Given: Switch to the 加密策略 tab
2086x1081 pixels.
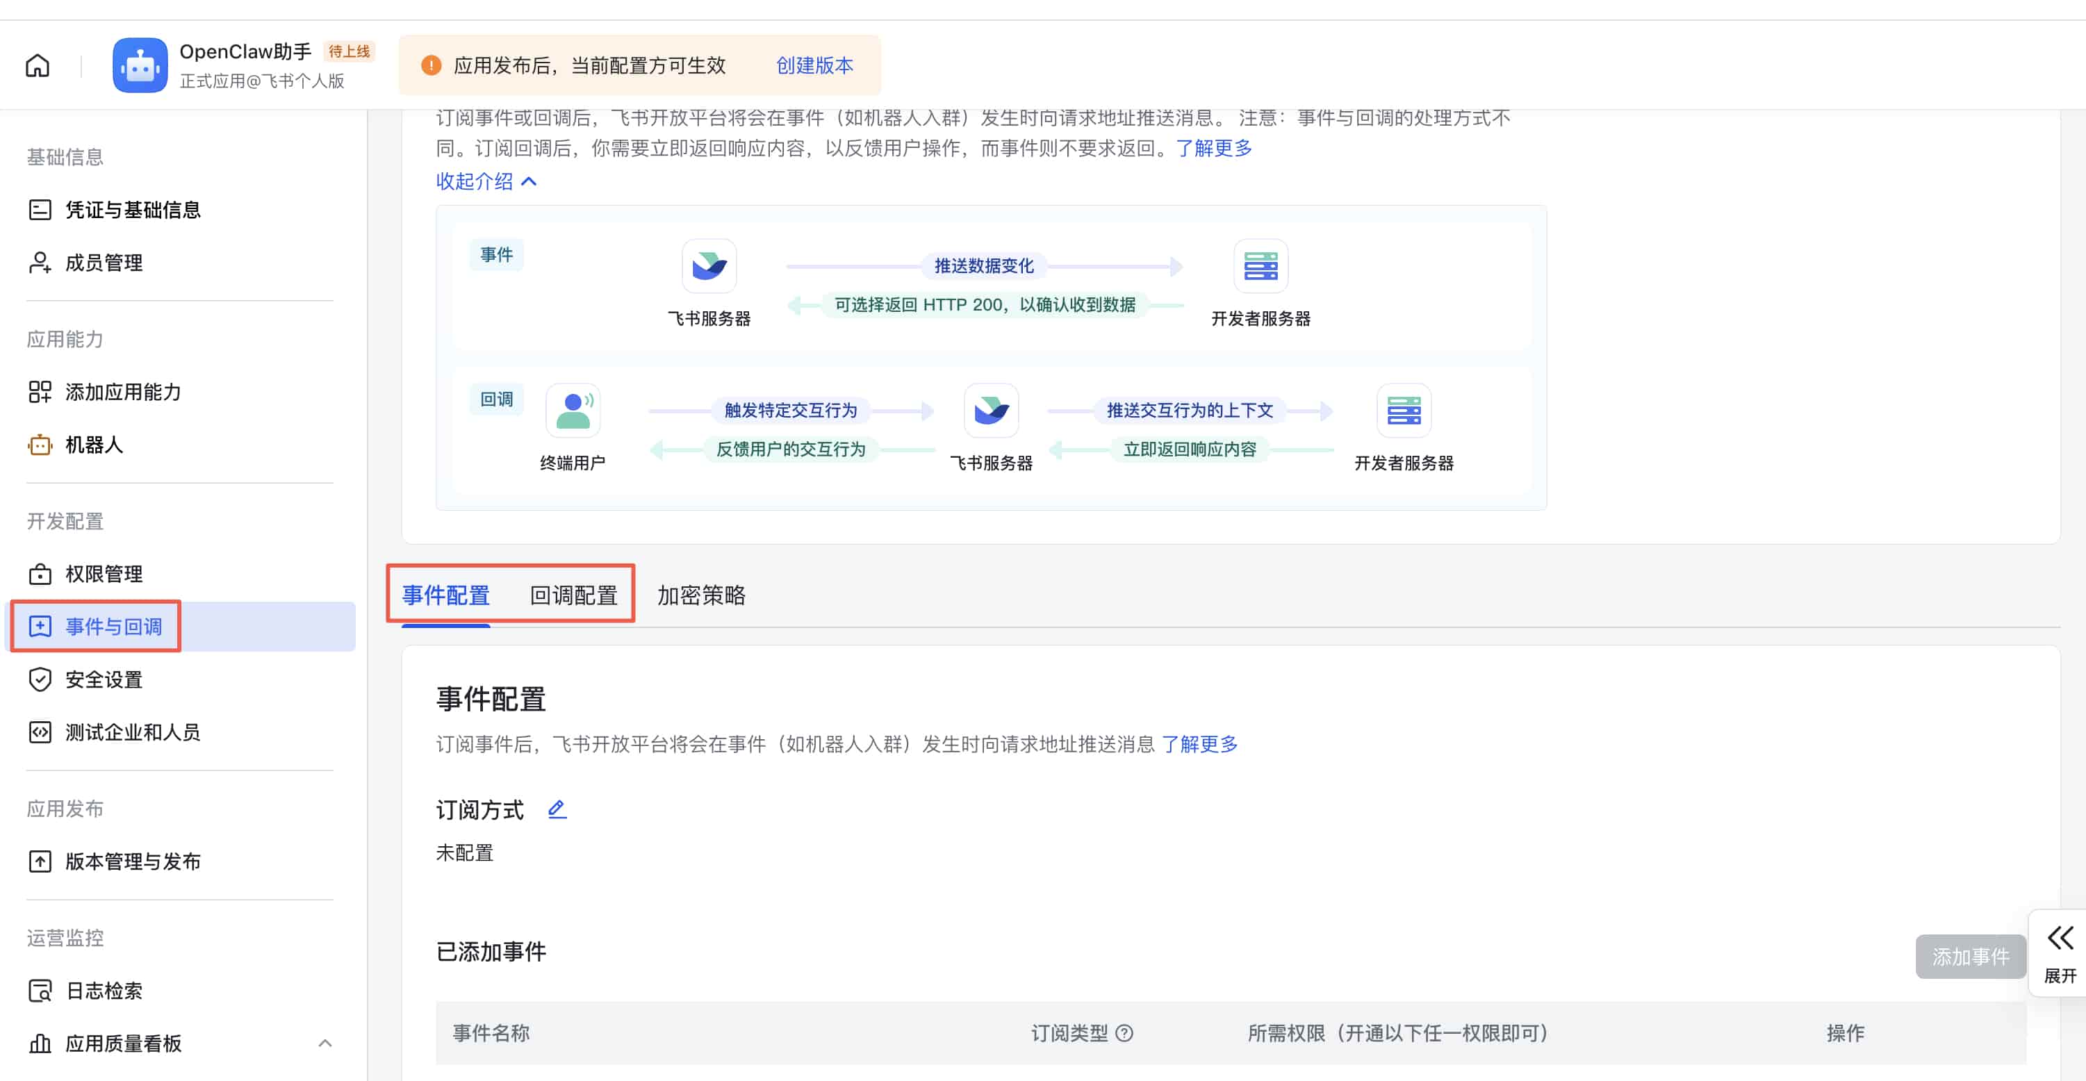Looking at the screenshot, I should pyautogui.click(x=701, y=595).
